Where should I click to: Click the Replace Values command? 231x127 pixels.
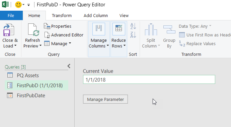coord(198,43)
